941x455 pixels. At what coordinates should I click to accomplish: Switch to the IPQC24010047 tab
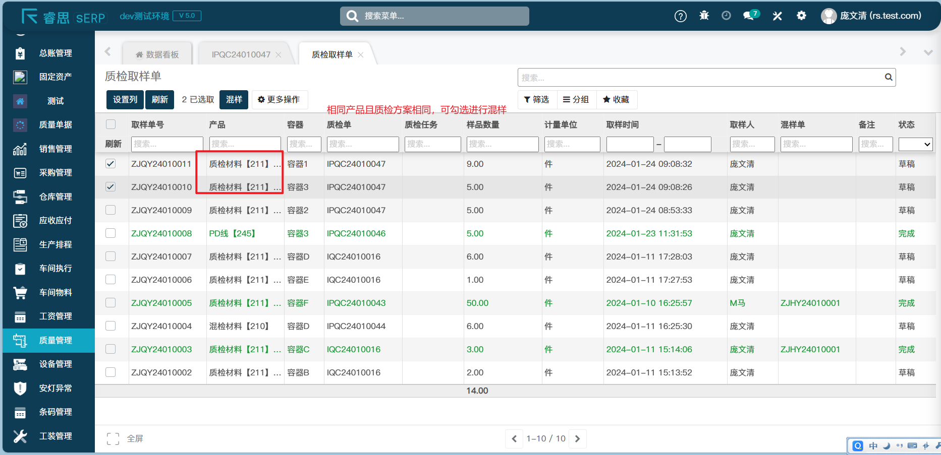pos(241,54)
